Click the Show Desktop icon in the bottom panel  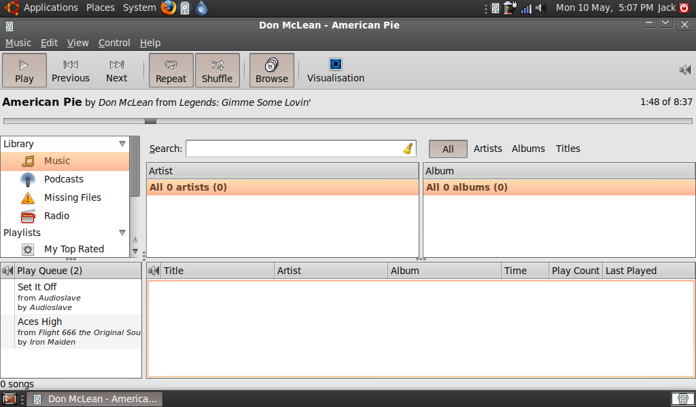pyautogui.click(x=10, y=399)
